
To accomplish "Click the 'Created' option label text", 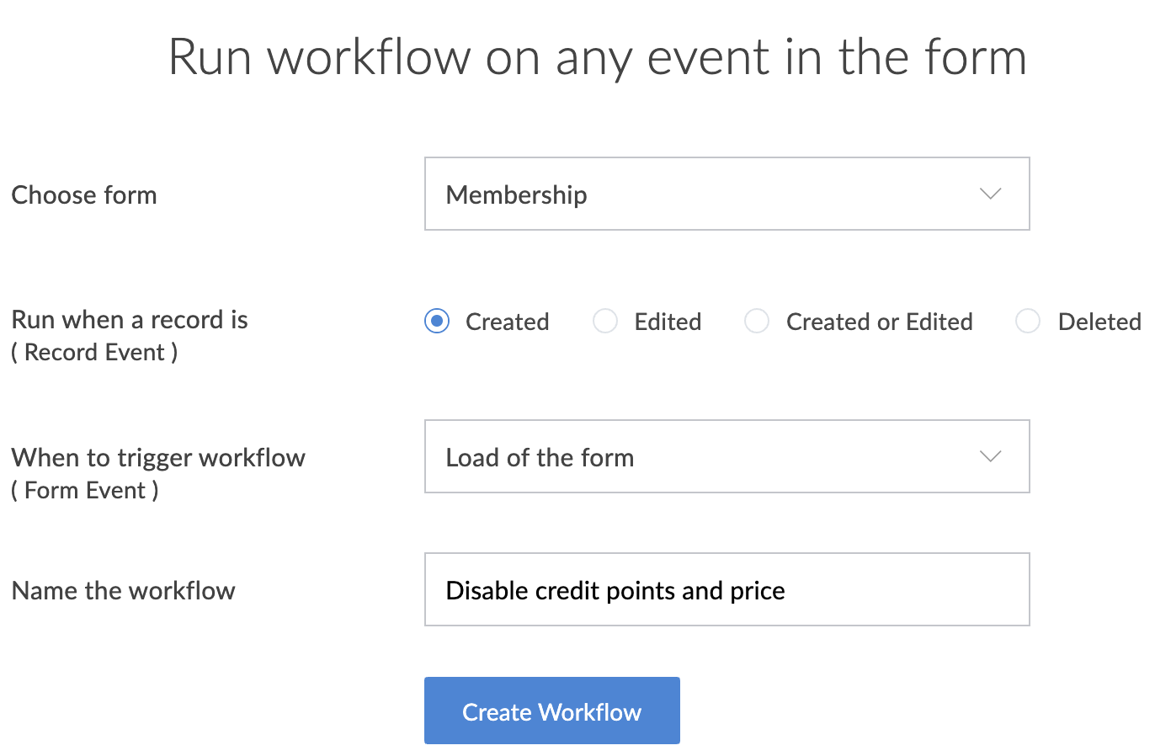I will coord(507,322).
